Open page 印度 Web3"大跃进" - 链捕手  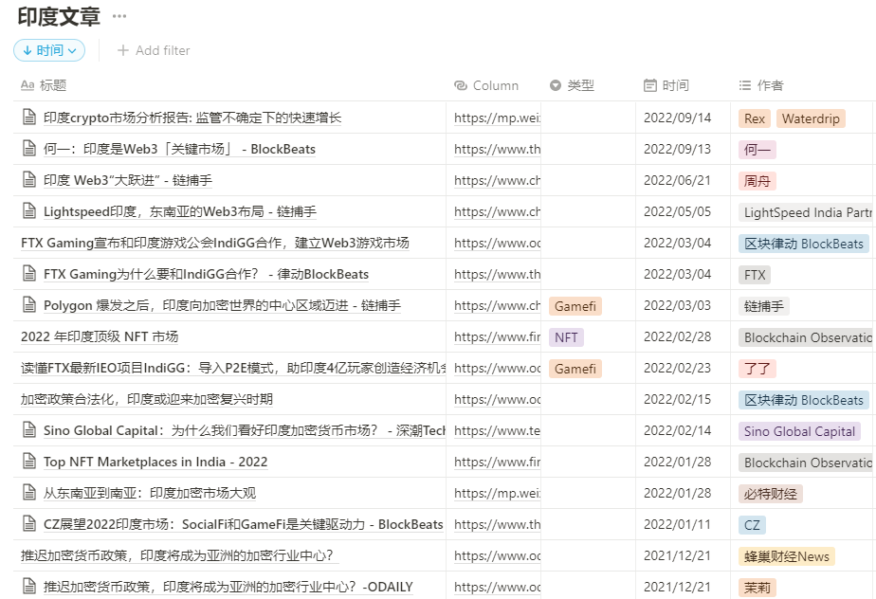[x=128, y=180]
